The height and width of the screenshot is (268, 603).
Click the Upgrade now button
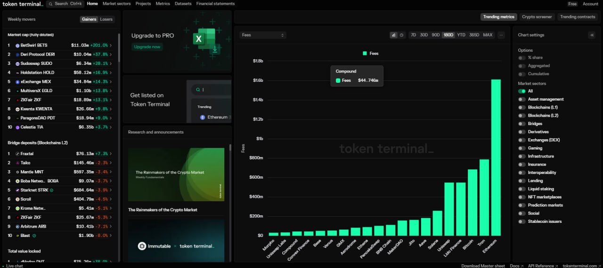(147, 47)
